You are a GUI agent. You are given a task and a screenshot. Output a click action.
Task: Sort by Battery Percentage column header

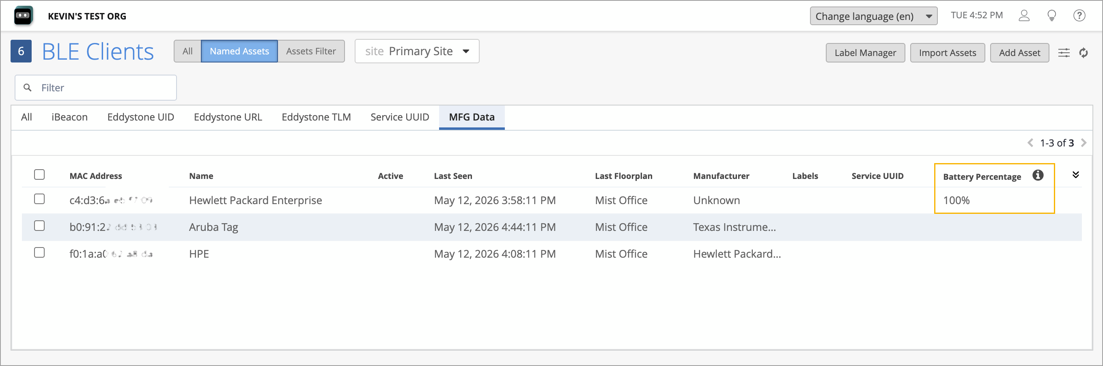(x=981, y=177)
